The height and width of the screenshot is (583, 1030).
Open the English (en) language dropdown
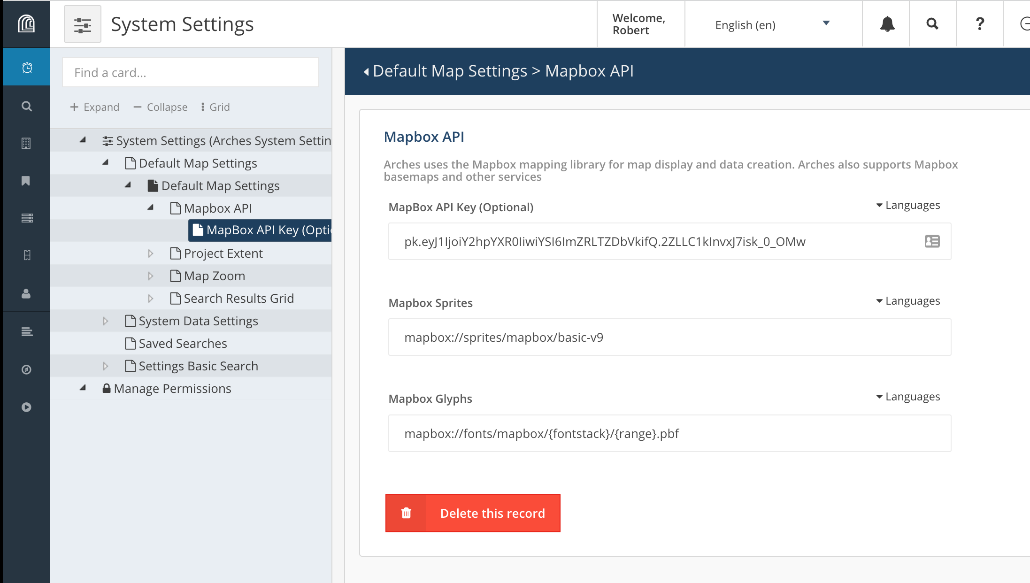[x=773, y=24]
